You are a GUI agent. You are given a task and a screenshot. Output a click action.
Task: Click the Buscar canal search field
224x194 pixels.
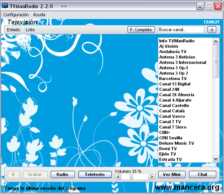coord(181,30)
